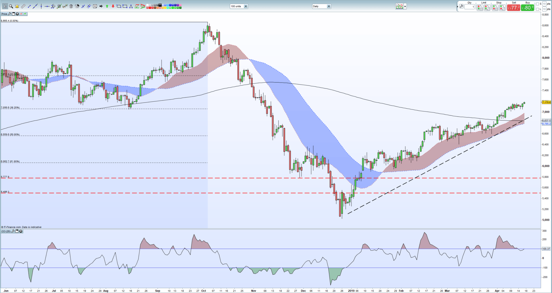Pick the pink color swatch
Screen dimensions: 552x293
[180, 5]
